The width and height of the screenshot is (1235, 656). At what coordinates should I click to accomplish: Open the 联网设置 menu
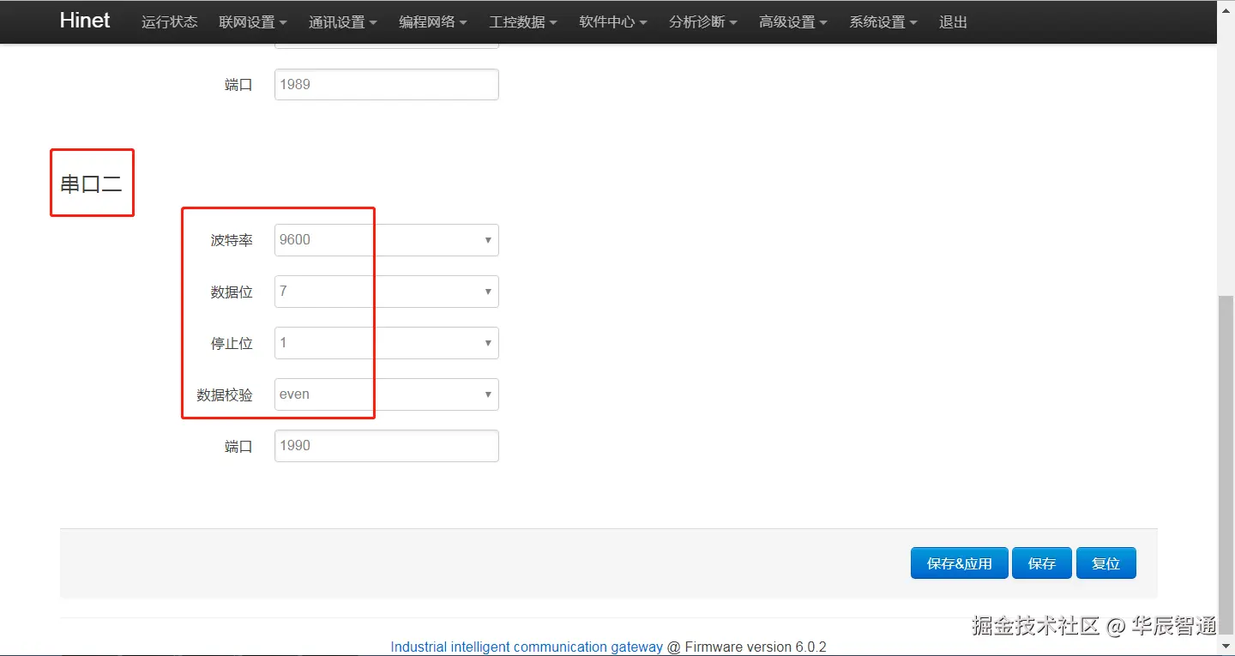[252, 22]
